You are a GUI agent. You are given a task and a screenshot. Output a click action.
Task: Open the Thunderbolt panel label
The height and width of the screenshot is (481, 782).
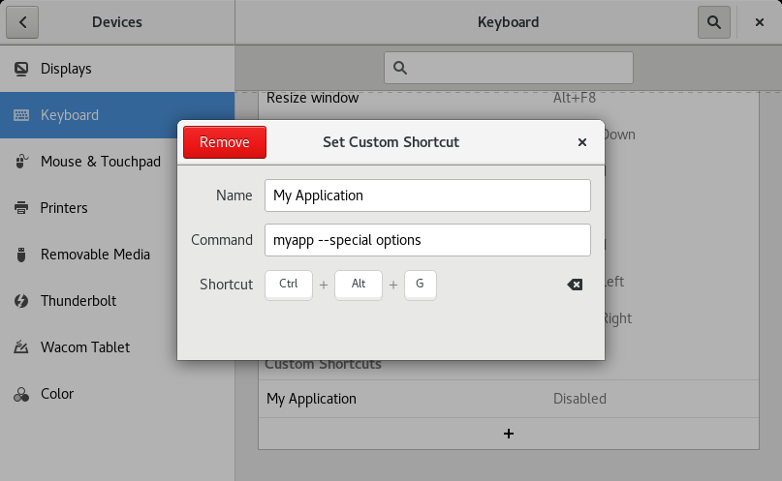78,301
